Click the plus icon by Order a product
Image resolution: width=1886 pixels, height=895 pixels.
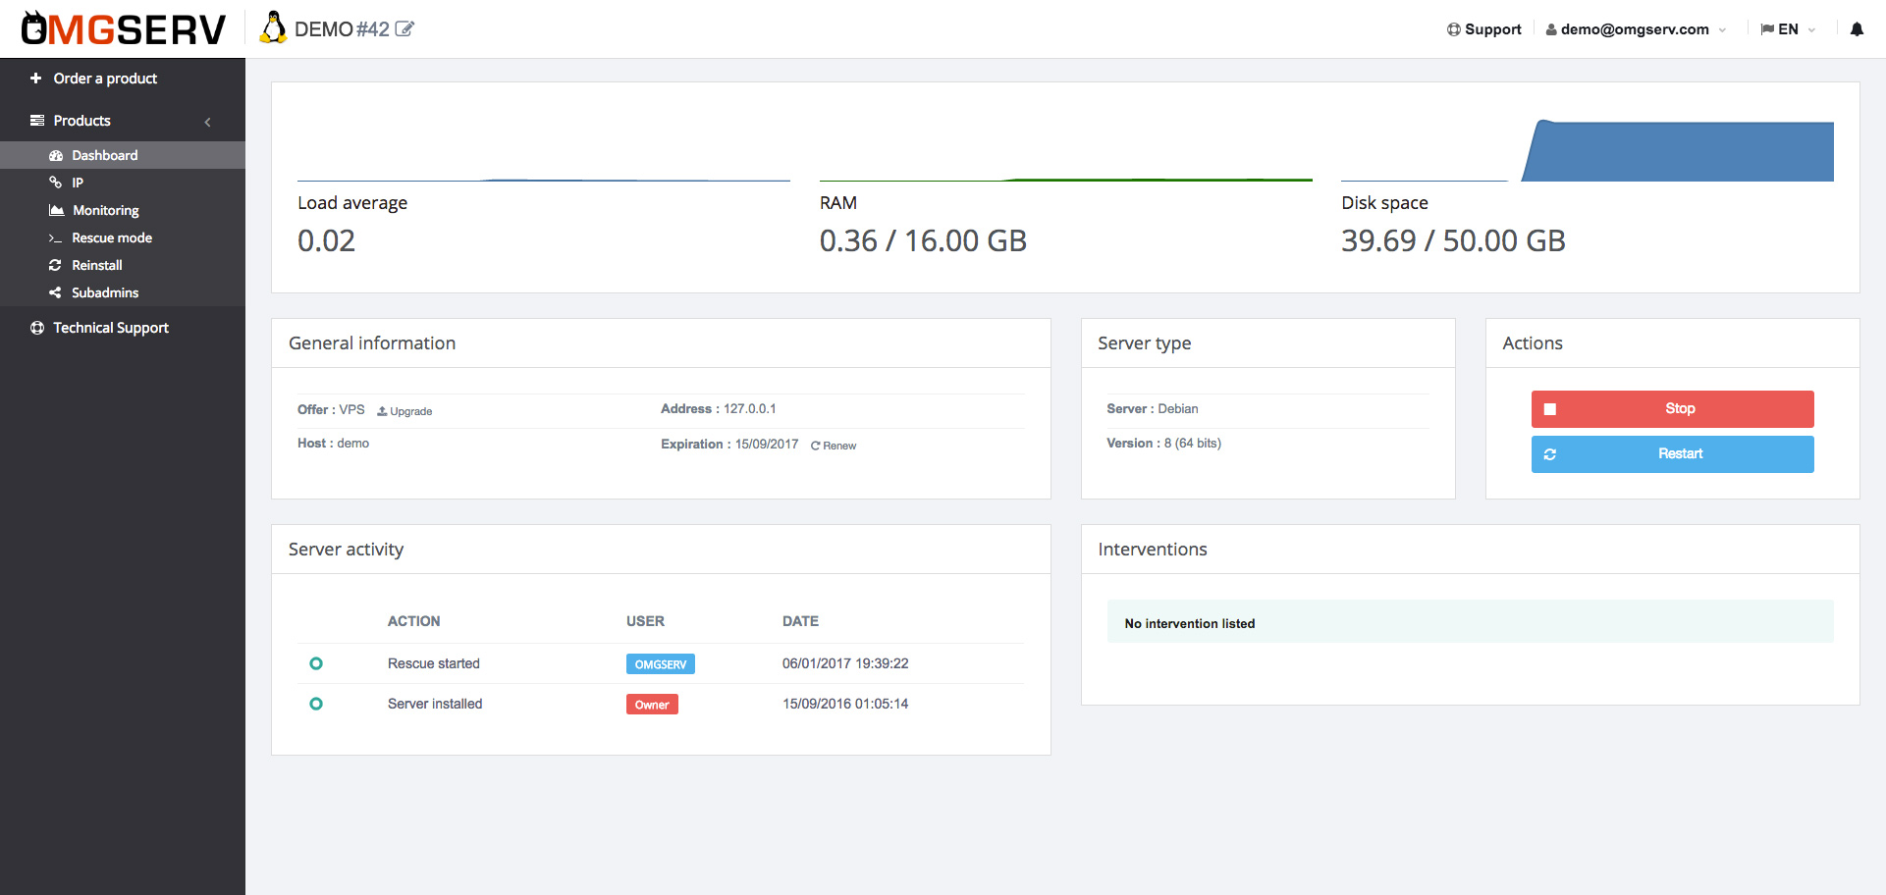pos(36,79)
